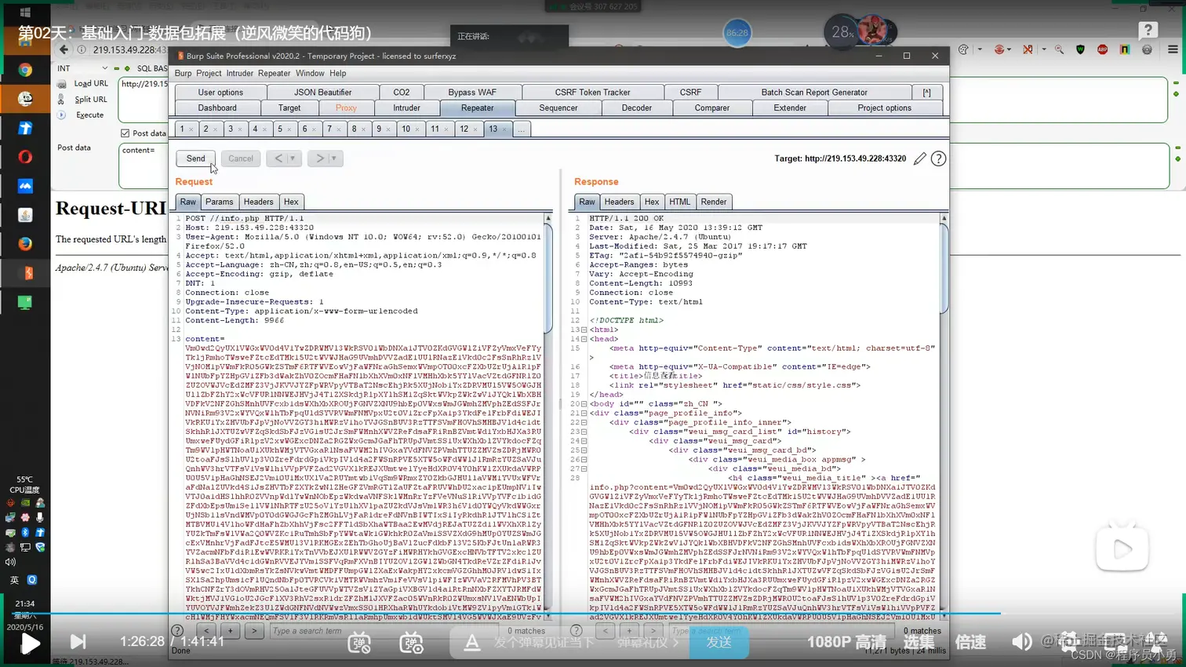Image resolution: width=1186 pixels, height=667 pixels.
Task: Click the floating video play overlay button
Action: [x=1122, y=549]
